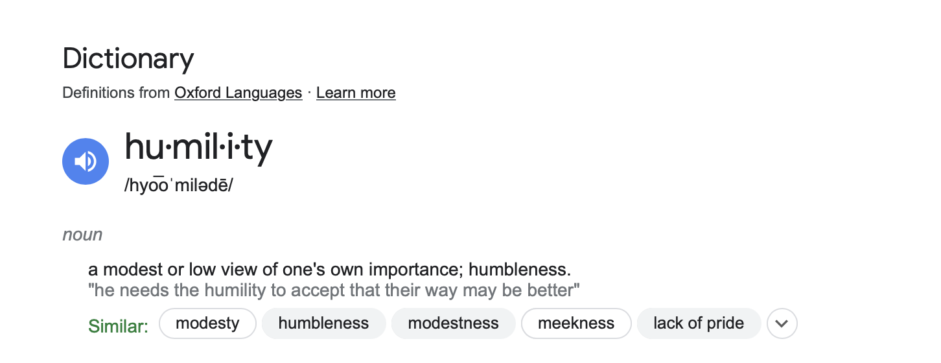Click the 'noun' part-of-speech label
Viewport: 941px width, 363px height.
[x=82, y=235]
